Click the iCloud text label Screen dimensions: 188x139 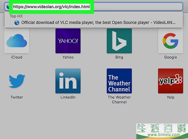17,57
